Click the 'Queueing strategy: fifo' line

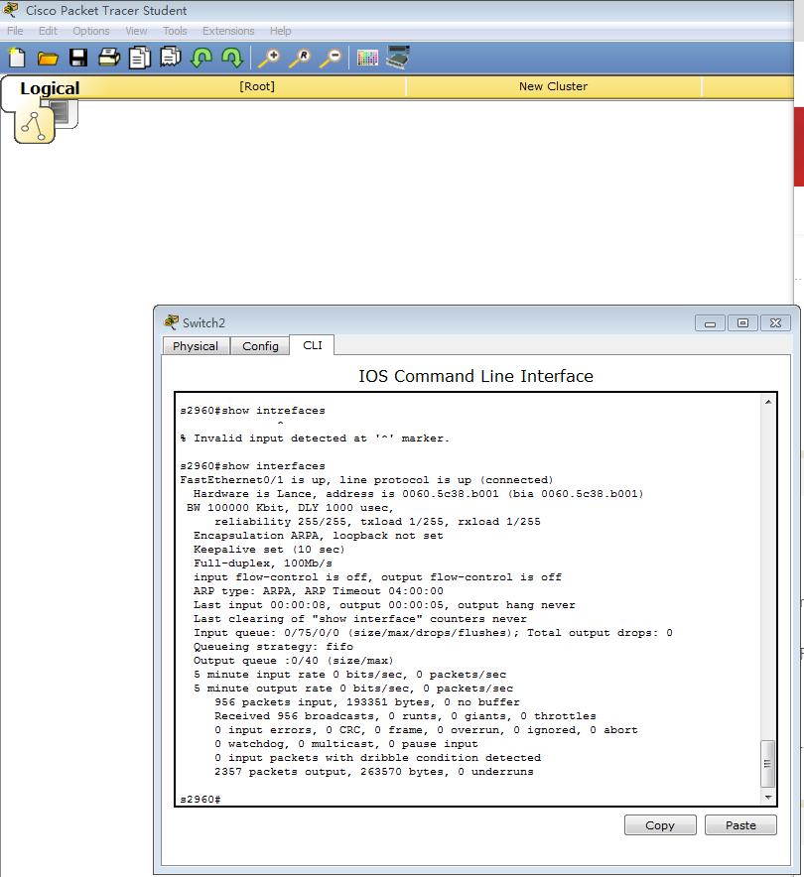point(274,647)
